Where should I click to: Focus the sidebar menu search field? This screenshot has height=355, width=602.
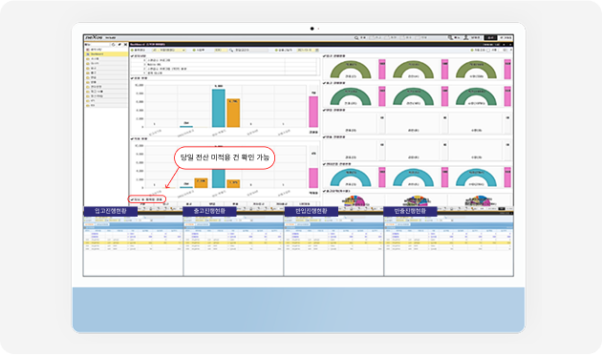[x=97, y=45]
